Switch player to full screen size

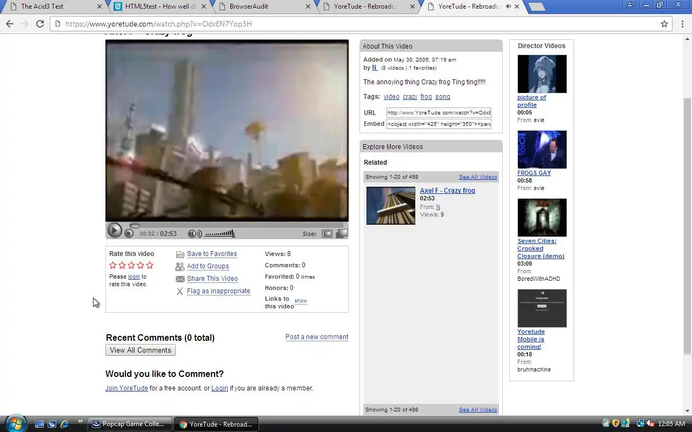click(342, 234)
